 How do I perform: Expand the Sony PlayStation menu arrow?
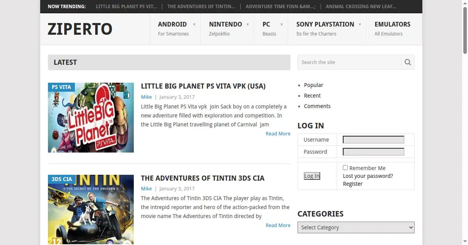click(360, 25)
